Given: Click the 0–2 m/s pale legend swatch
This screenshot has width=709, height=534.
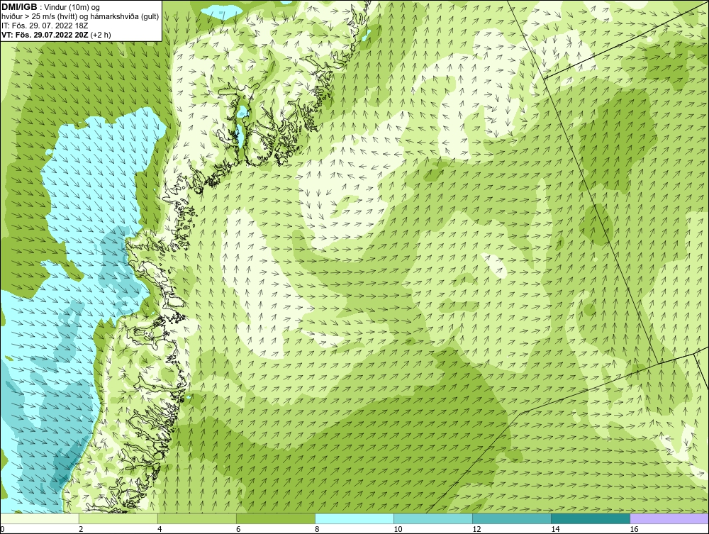Looking at the screenshot, I should pyautogui.click(x=39, y=518).
